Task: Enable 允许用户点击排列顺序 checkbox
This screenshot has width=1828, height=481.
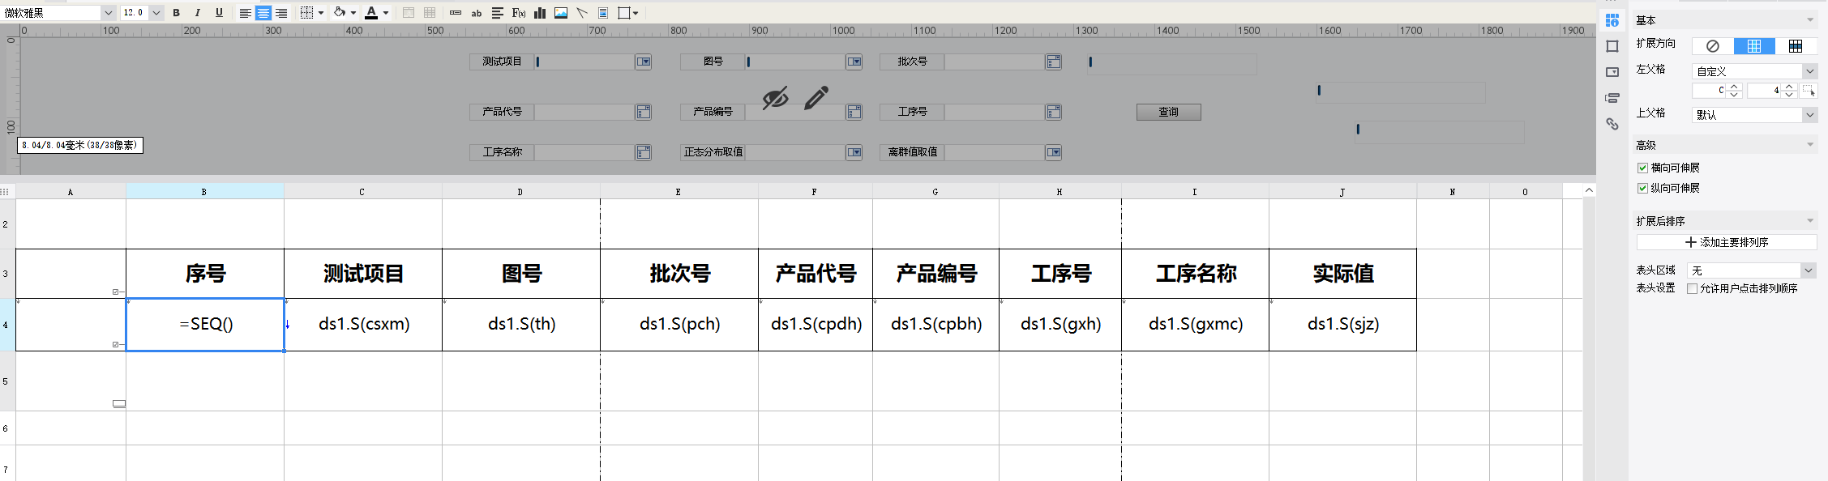Action: point(1693,288)
